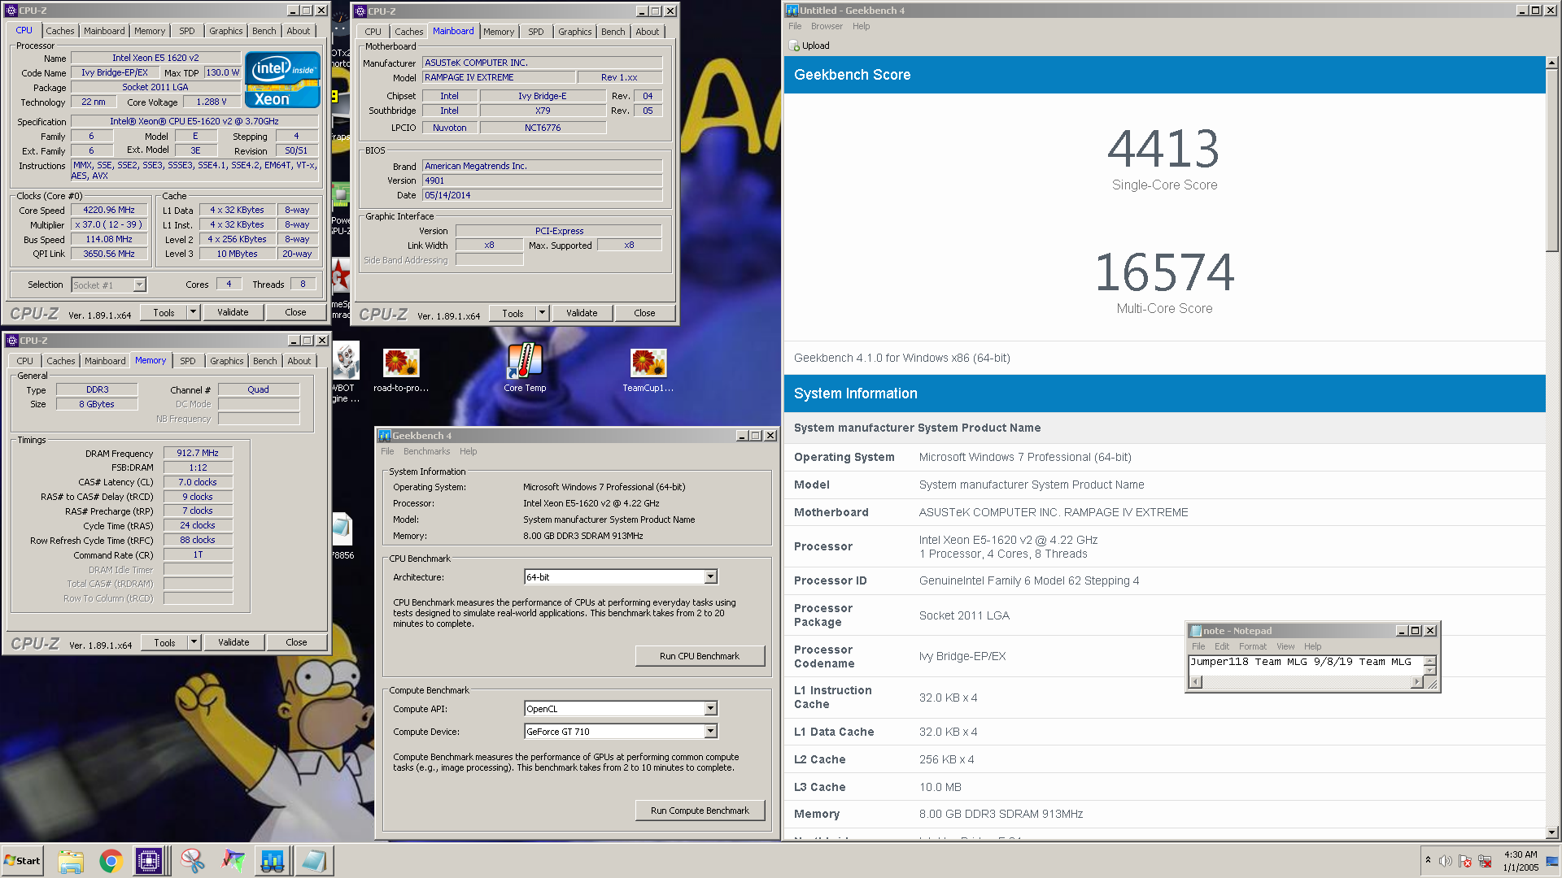Select the Bench tab in the CPU-Z CPU window
The image size is (1562, 878).
264,31
